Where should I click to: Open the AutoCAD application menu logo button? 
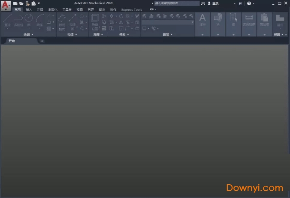click(6, 5)
